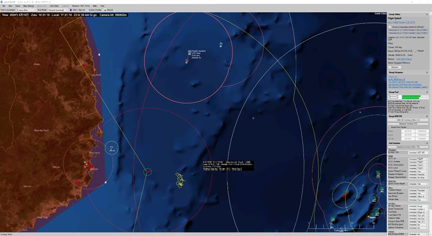Image resolution: width=432 pixels, height=236 pixels.
Task: Click the red unit cluster at the coastal base
Action: (89, 166)
